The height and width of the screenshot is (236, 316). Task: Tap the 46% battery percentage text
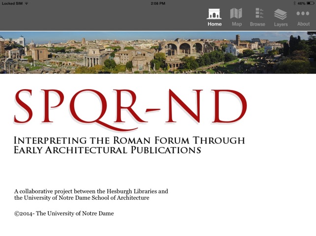pyautogui.click(x=301, y=3)
